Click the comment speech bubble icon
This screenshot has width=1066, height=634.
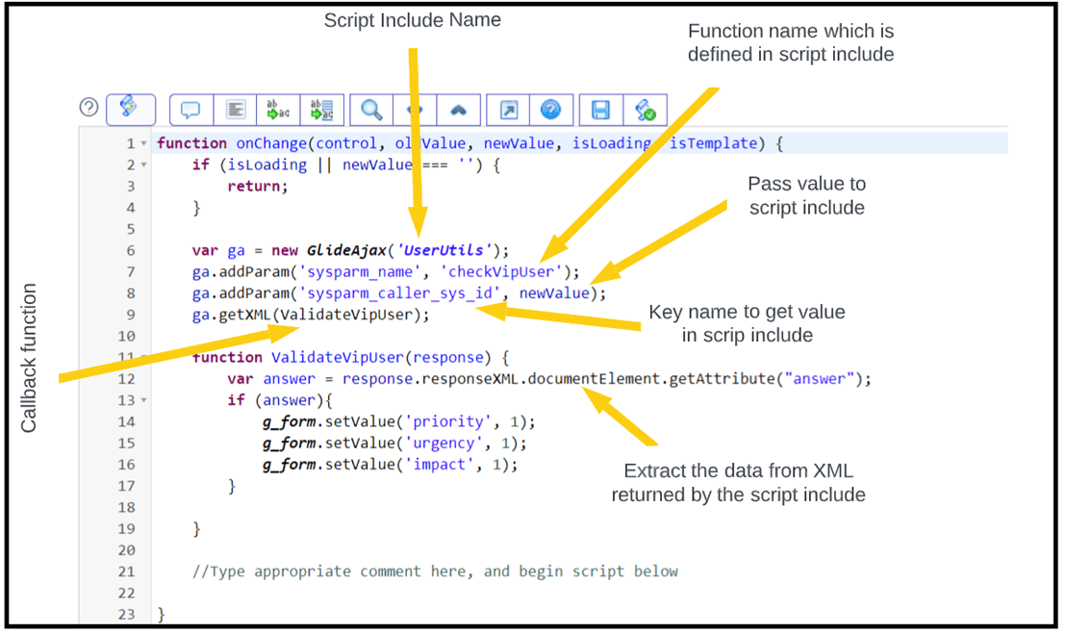coord(191,110)
